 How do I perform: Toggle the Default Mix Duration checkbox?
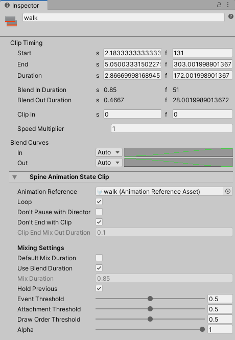click(x=99, y=258)
